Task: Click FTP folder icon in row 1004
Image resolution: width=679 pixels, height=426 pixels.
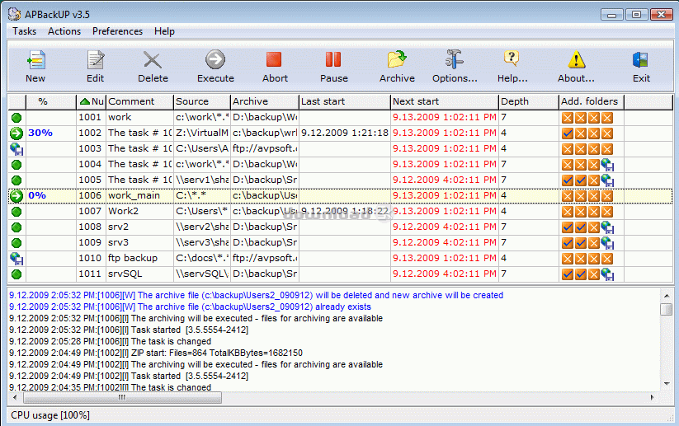Action: [607, 165]
